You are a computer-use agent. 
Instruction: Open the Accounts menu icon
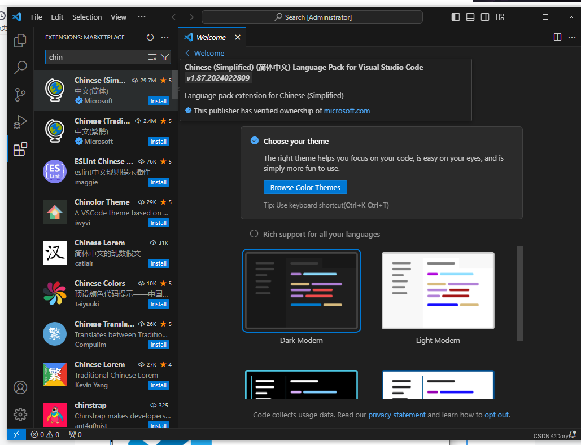[x=20, y=387]
